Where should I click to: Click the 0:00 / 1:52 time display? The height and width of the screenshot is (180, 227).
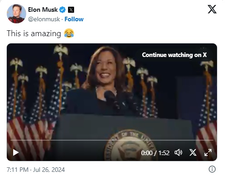click(155, 153)
